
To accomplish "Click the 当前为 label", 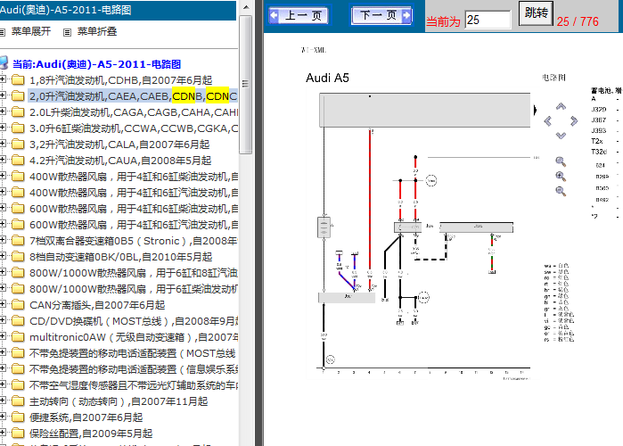I will click(443, 21).
